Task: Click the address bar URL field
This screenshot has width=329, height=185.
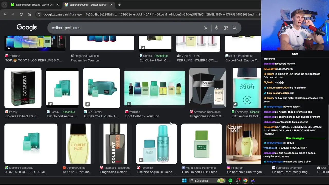Action: 152,14
